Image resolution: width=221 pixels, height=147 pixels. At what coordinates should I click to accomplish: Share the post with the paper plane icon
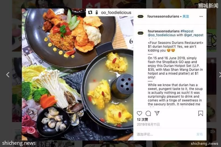[157, 113]
